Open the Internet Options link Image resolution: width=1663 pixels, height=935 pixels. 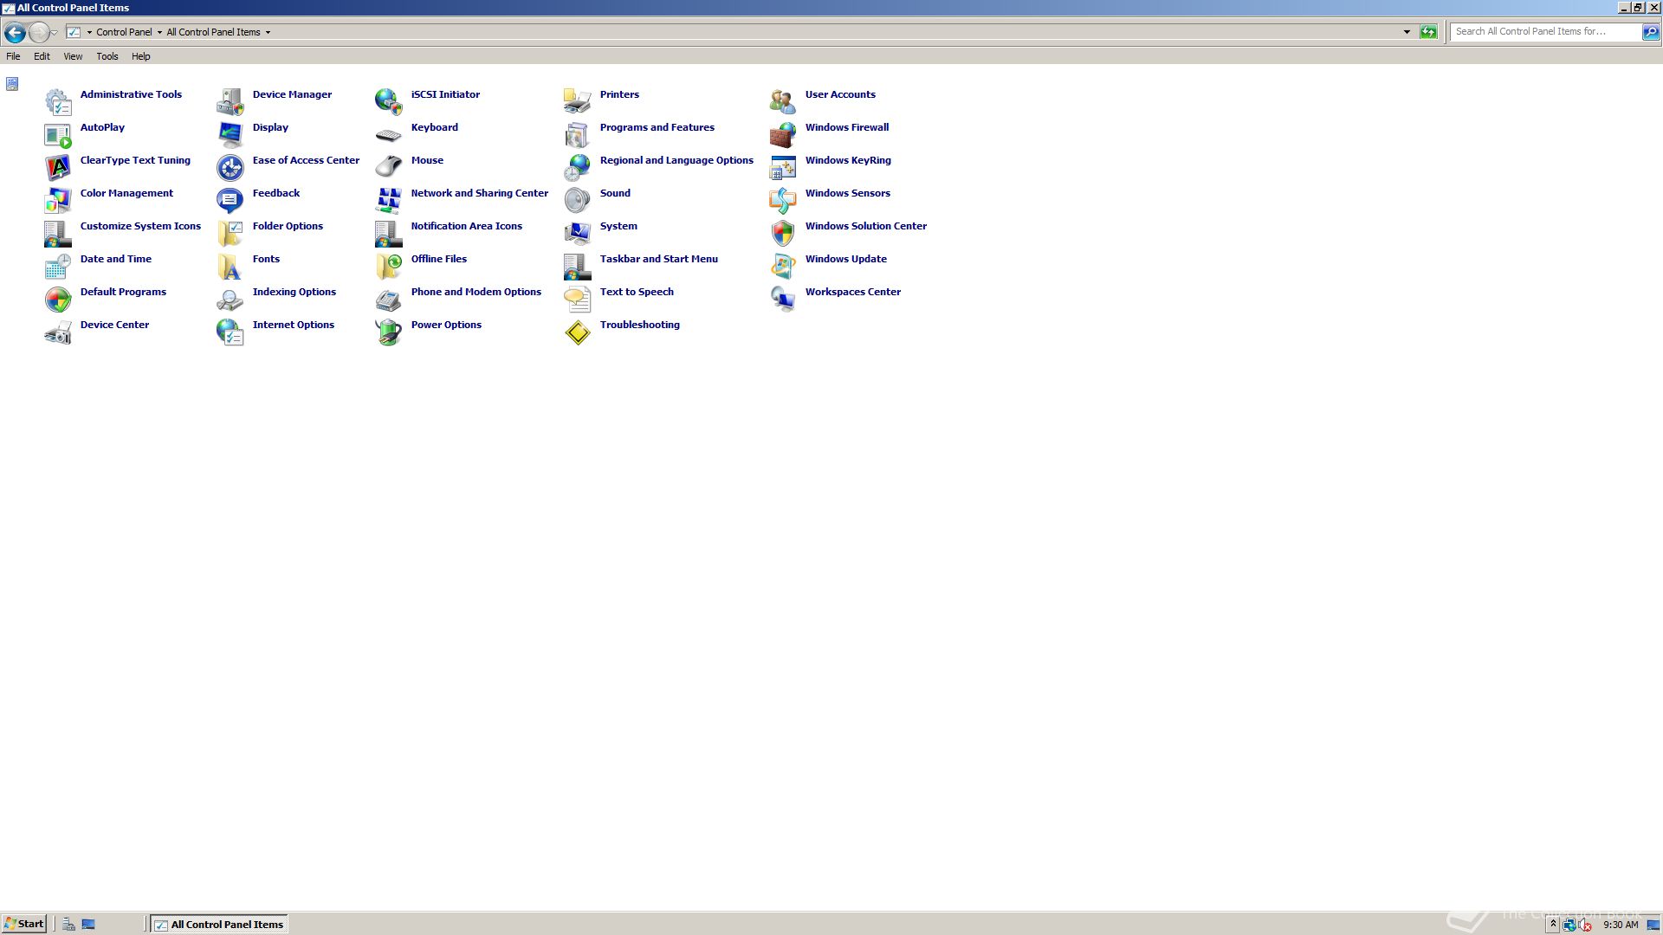[294, 325]
